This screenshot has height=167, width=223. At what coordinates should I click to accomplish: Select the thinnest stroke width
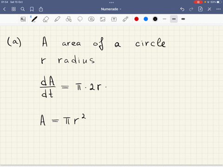tap(164, 19)
